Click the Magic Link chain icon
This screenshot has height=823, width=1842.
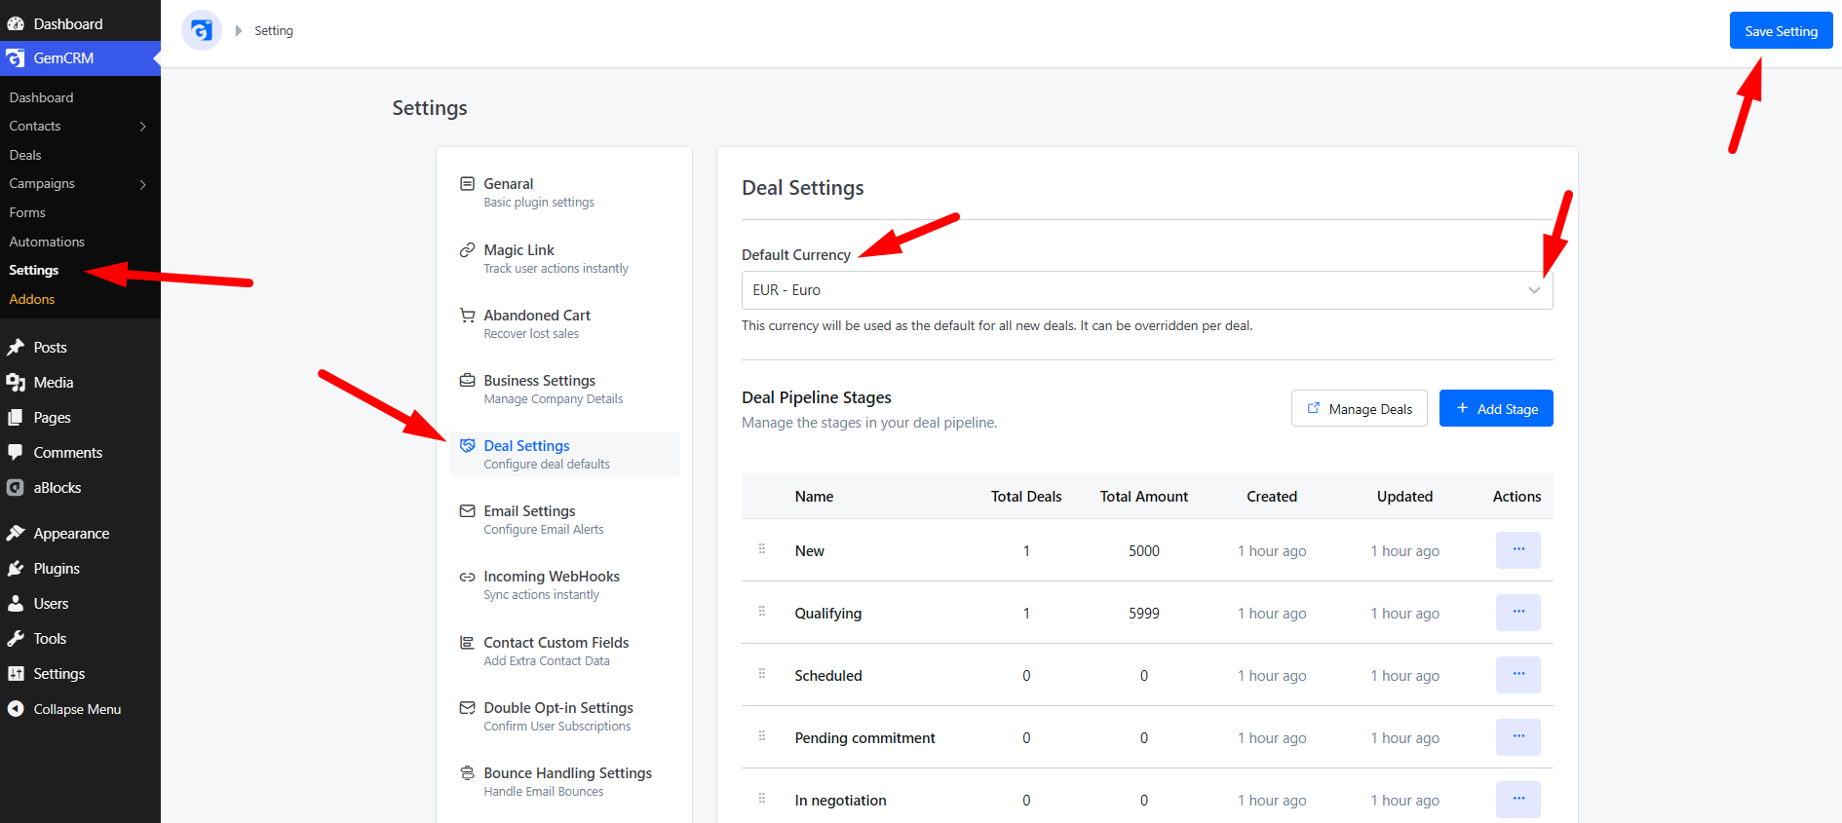[x=467, y=249]
